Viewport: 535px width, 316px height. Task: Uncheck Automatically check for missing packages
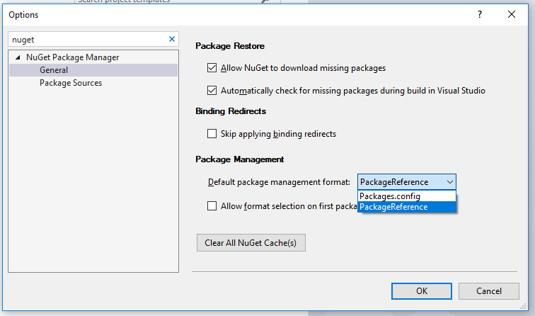212,91
